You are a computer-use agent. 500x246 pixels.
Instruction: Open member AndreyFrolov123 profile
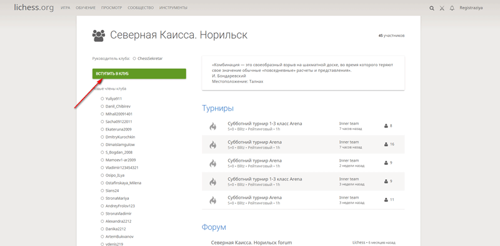click(x=120, y=206)
